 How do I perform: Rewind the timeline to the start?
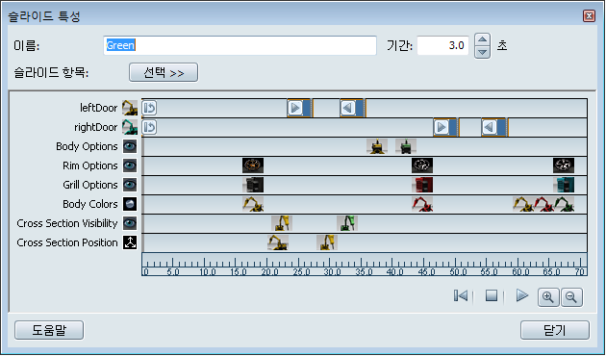[x=461, y=296]
